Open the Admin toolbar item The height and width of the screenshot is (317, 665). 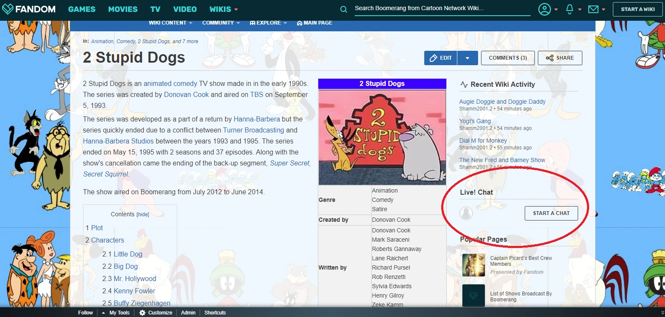click(188, 313)
